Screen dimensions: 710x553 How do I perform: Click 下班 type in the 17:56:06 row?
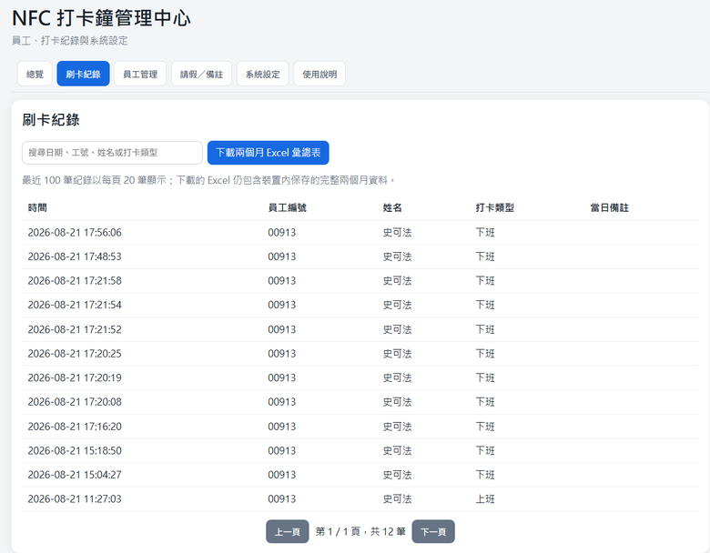(x=485, y=233)
